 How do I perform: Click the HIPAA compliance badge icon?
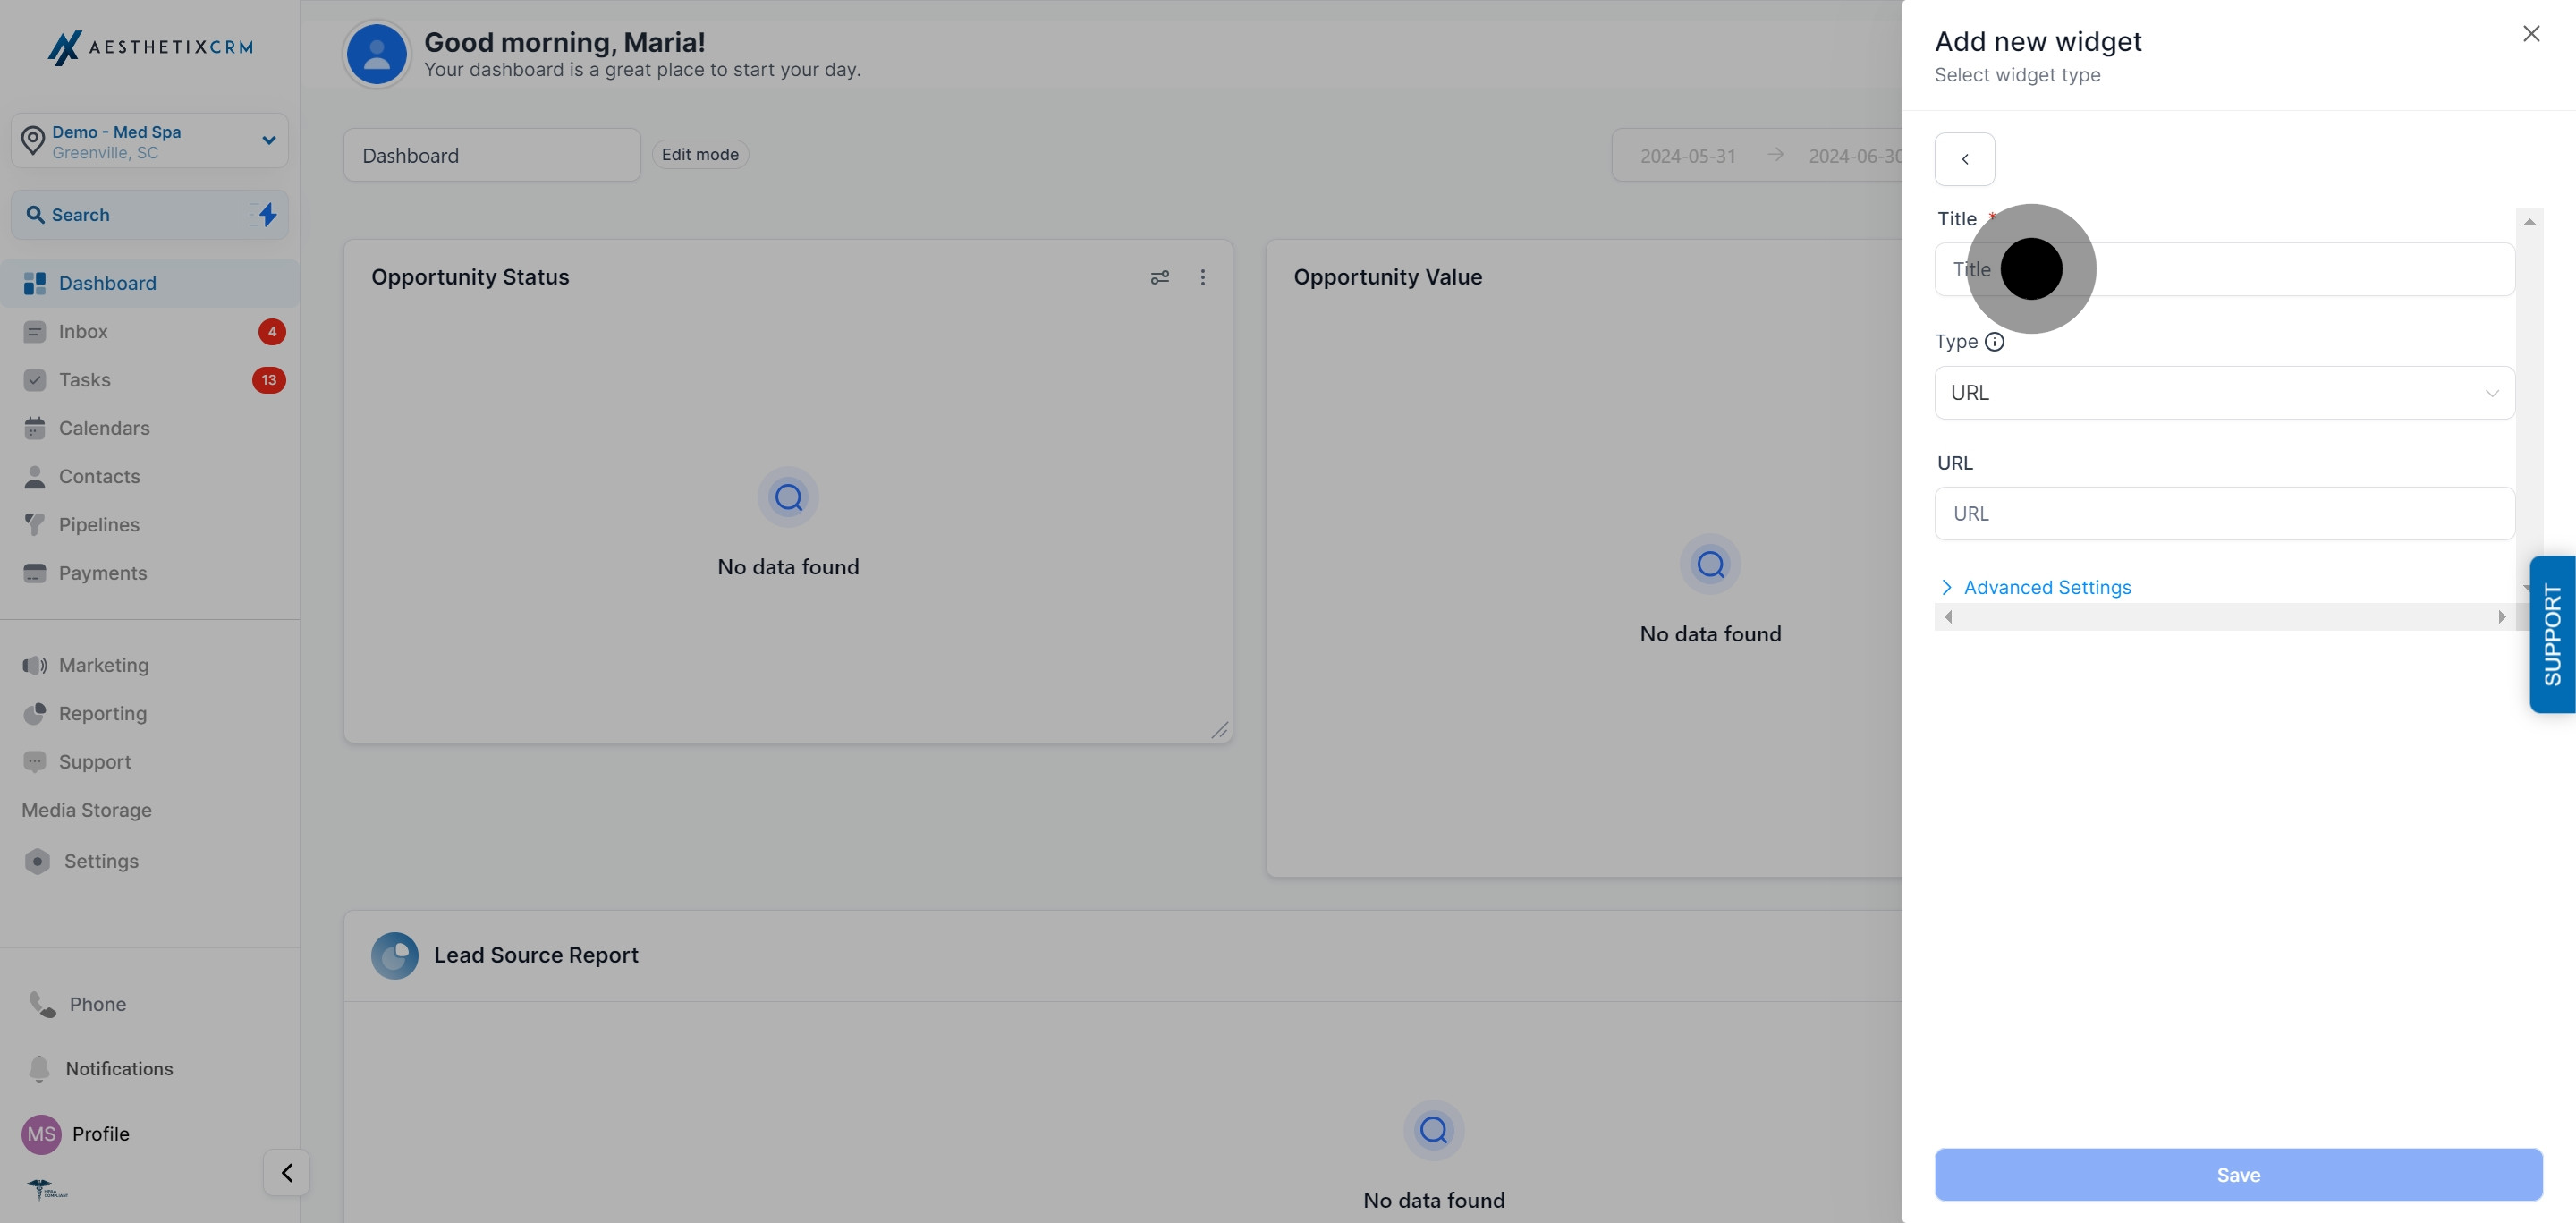coord(46,1189)
